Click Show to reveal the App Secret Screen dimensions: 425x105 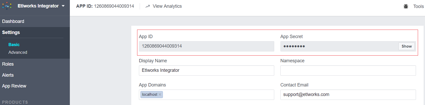tap(406, 46)
